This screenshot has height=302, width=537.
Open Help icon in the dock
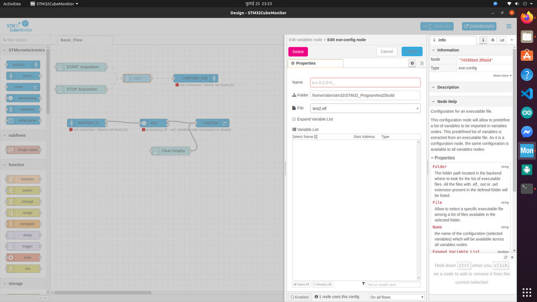[x=527, y=74]
